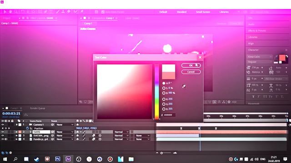Go to next Position keyframe arrow
Screen dimensions: 291x163
click(9, 128)
